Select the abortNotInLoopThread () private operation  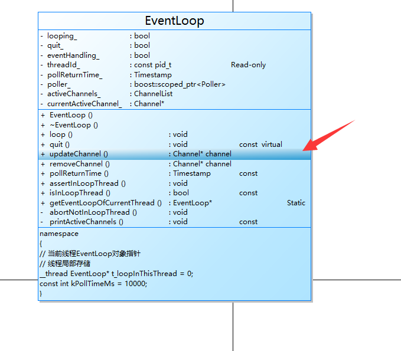pyautogui.click(x=174, y=212)
